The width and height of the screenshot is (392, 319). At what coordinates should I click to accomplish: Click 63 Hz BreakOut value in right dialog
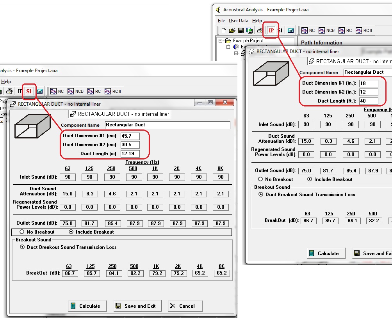coord(308,221)
